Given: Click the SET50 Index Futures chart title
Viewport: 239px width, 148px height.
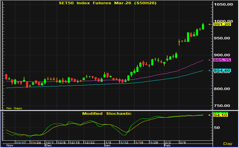Looking at the screenshot, I should (108, 3).
